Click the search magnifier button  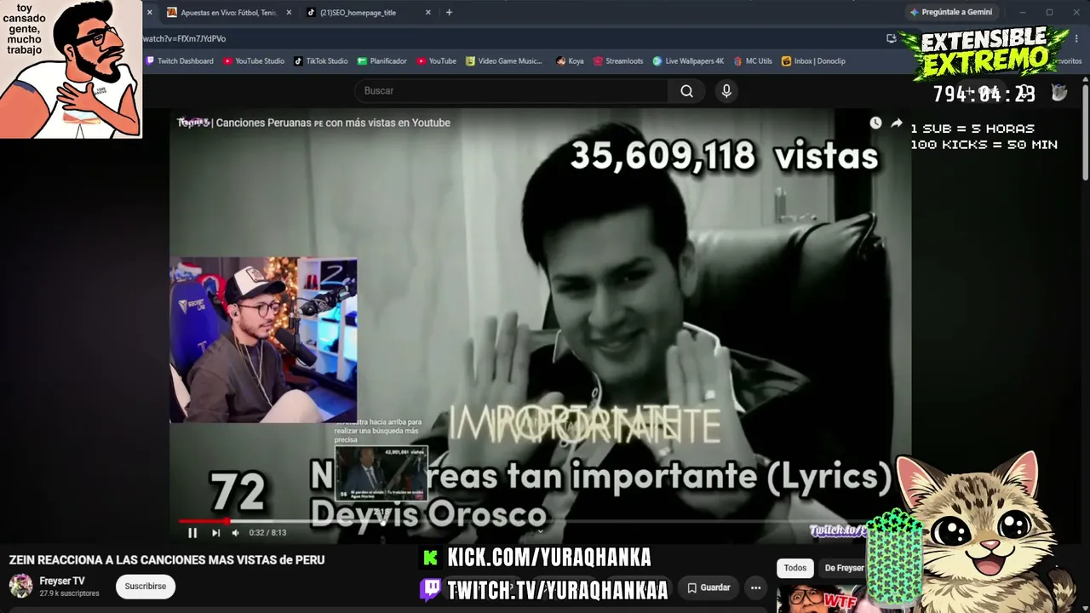click(687, 91)
